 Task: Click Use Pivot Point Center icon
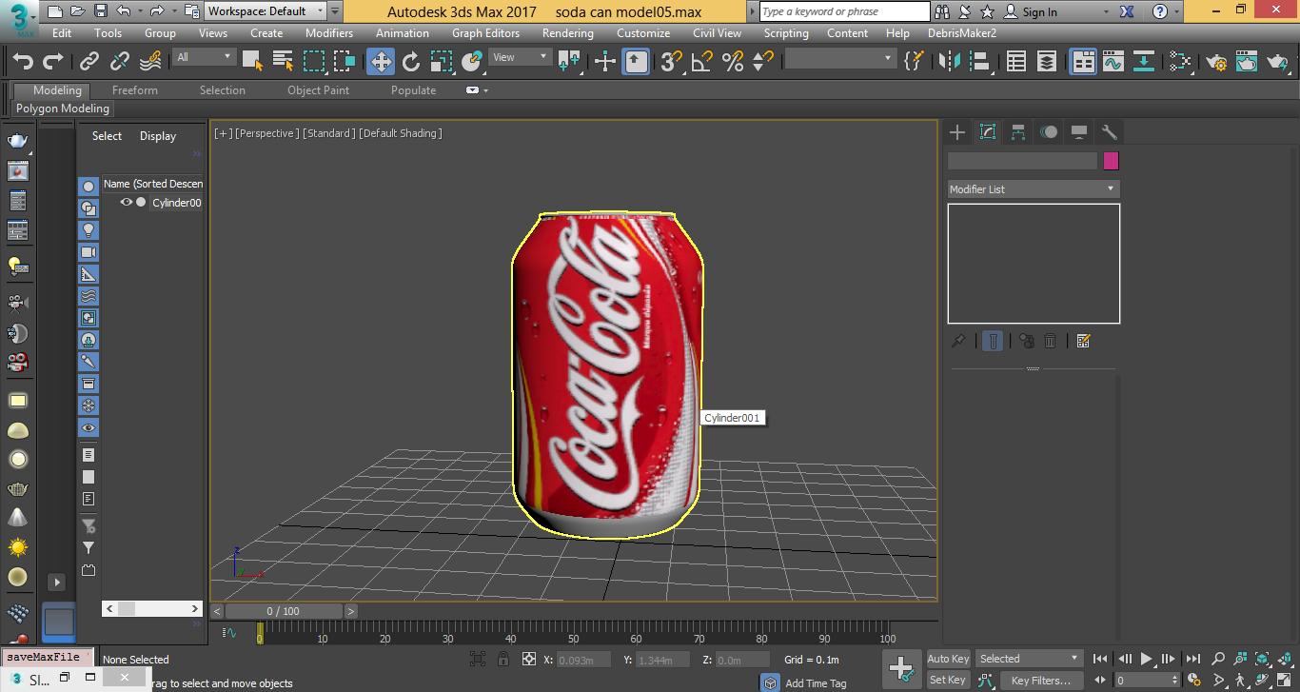(569, 62)
